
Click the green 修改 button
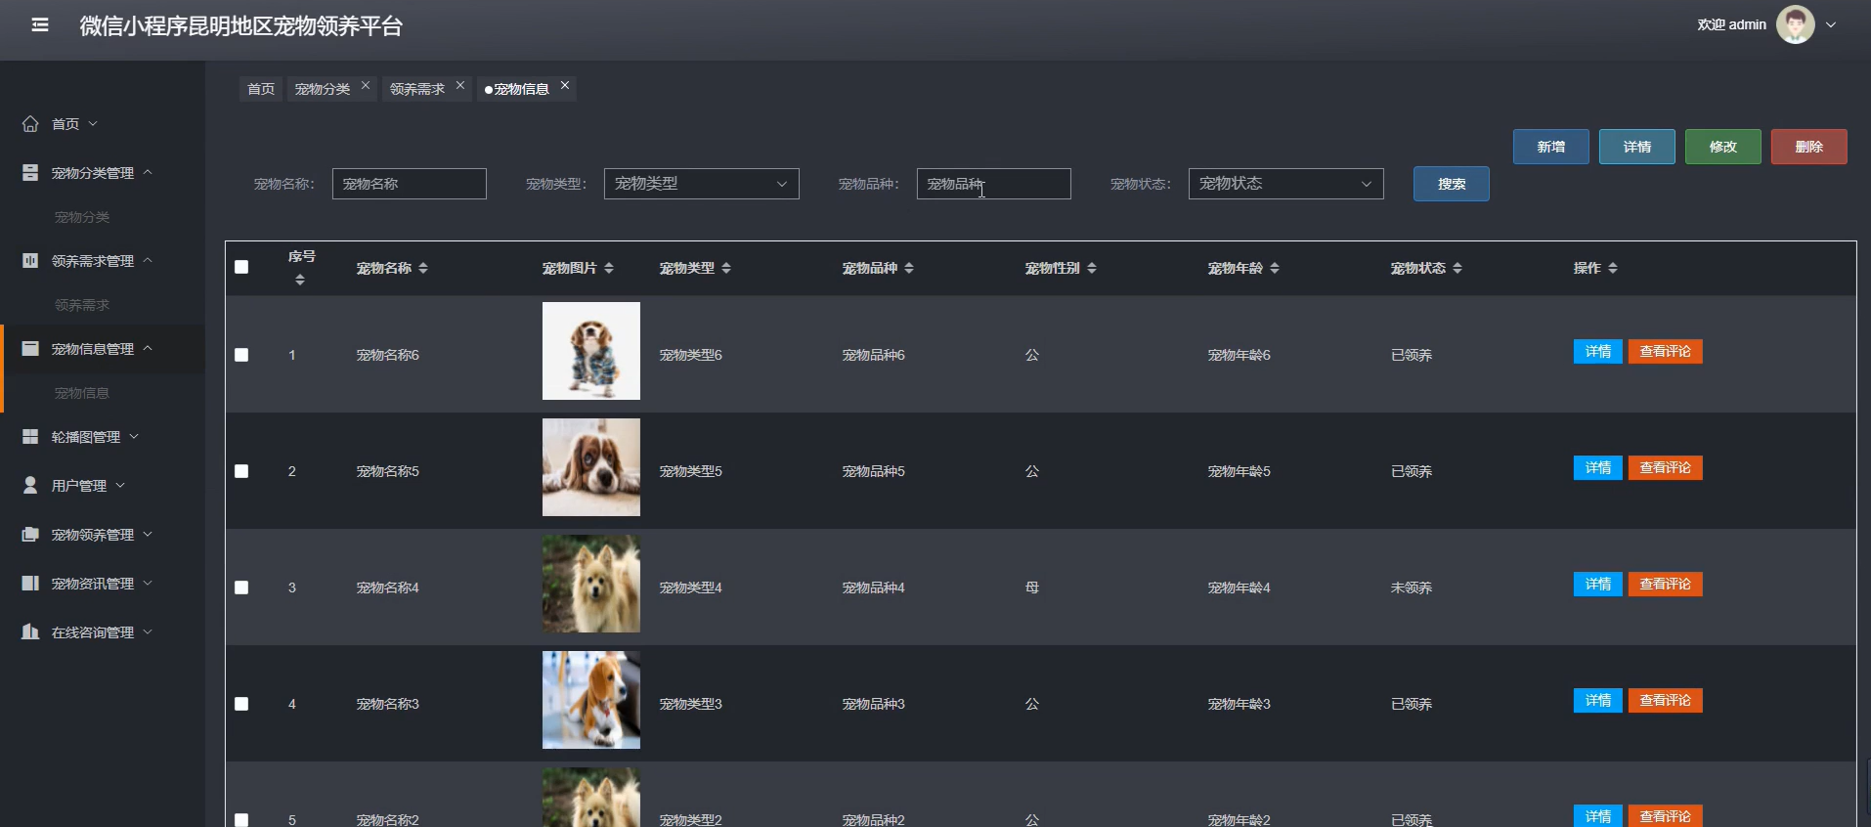point(1723,147)
